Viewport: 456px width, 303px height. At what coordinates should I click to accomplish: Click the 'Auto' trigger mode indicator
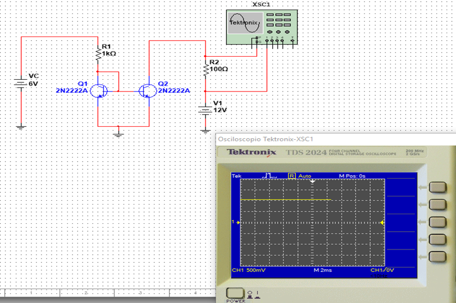click(x=304, y=176)
